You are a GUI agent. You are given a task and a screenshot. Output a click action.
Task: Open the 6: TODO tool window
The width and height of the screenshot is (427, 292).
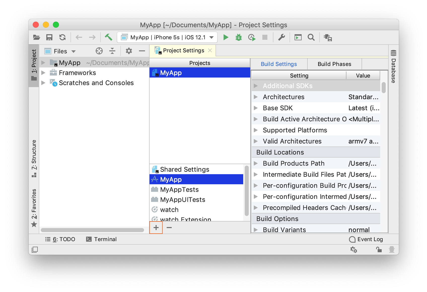coord(60,239)
